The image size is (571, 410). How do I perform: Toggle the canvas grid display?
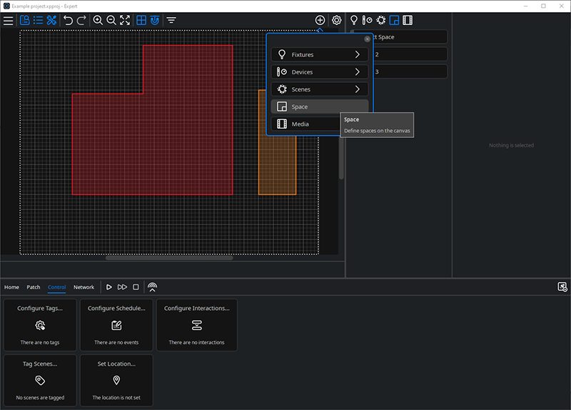[x=141, y=21]
